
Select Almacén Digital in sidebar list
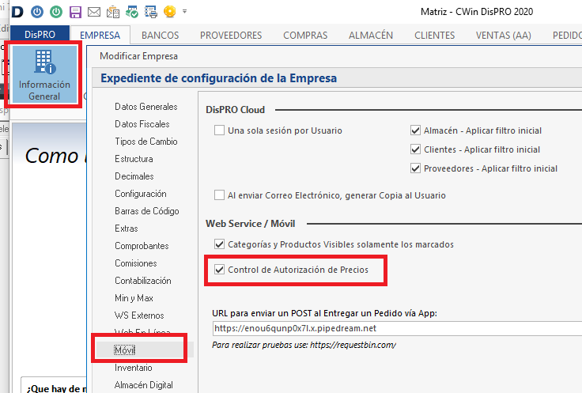point(144,385)
